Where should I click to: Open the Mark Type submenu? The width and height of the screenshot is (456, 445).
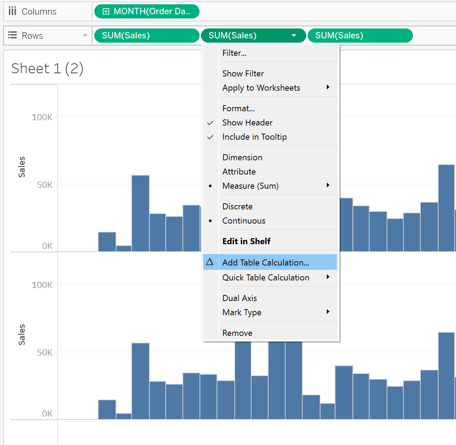pos(328,312)
